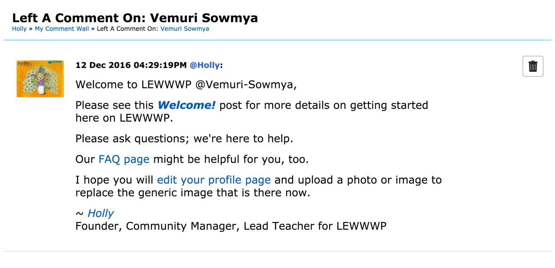Click the 'Please ask questions' sentence
Image resolution: width=555 pixels, height=268 pixels.
tap(184, 139)
